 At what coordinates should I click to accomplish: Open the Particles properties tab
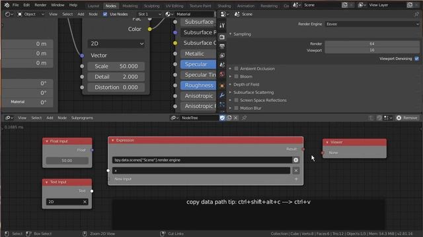tap(222, 105)
